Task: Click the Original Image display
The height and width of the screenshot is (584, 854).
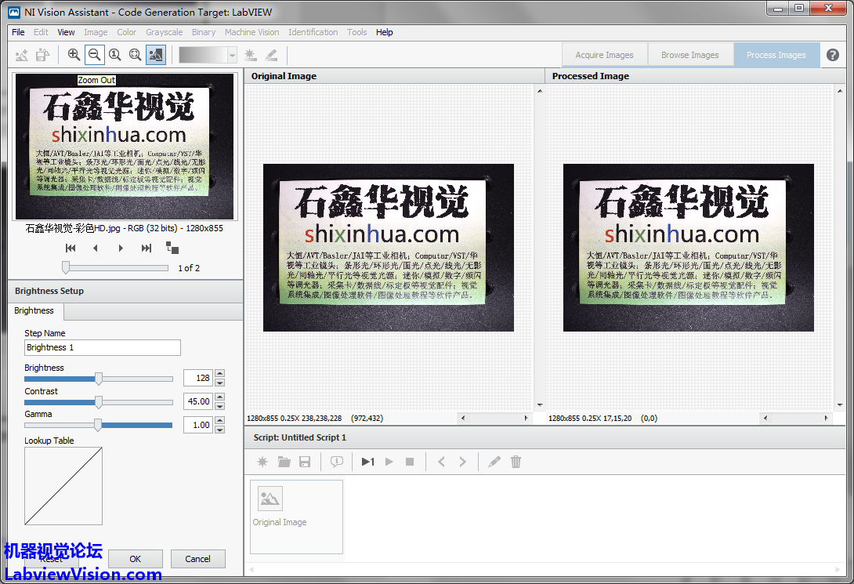Action: point(389,248)
